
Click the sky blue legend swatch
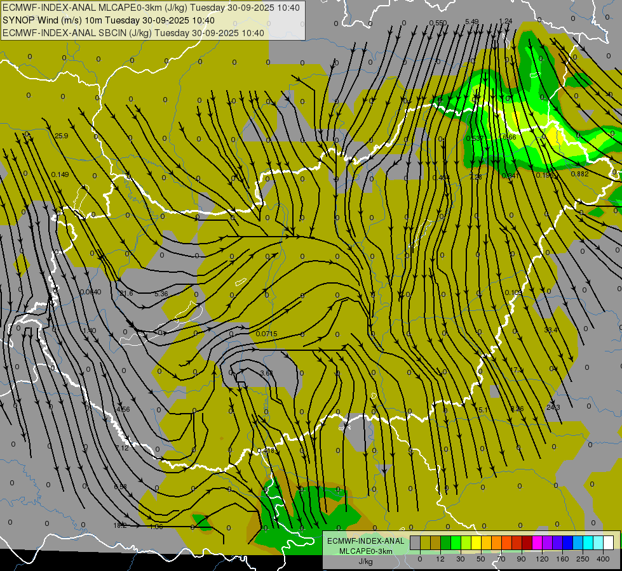pyautogui.click(x=578, y=542)
